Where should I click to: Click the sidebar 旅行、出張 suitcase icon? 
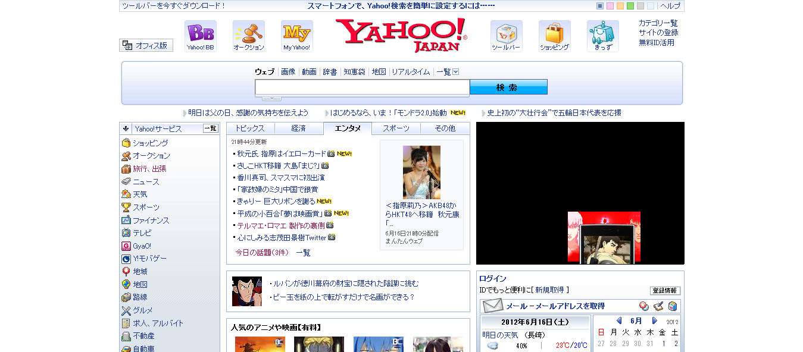[x=126, y=169]
